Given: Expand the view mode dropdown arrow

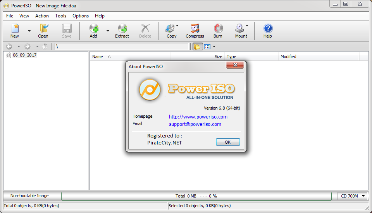Looking at the screenshot, I should coord(214,46).
